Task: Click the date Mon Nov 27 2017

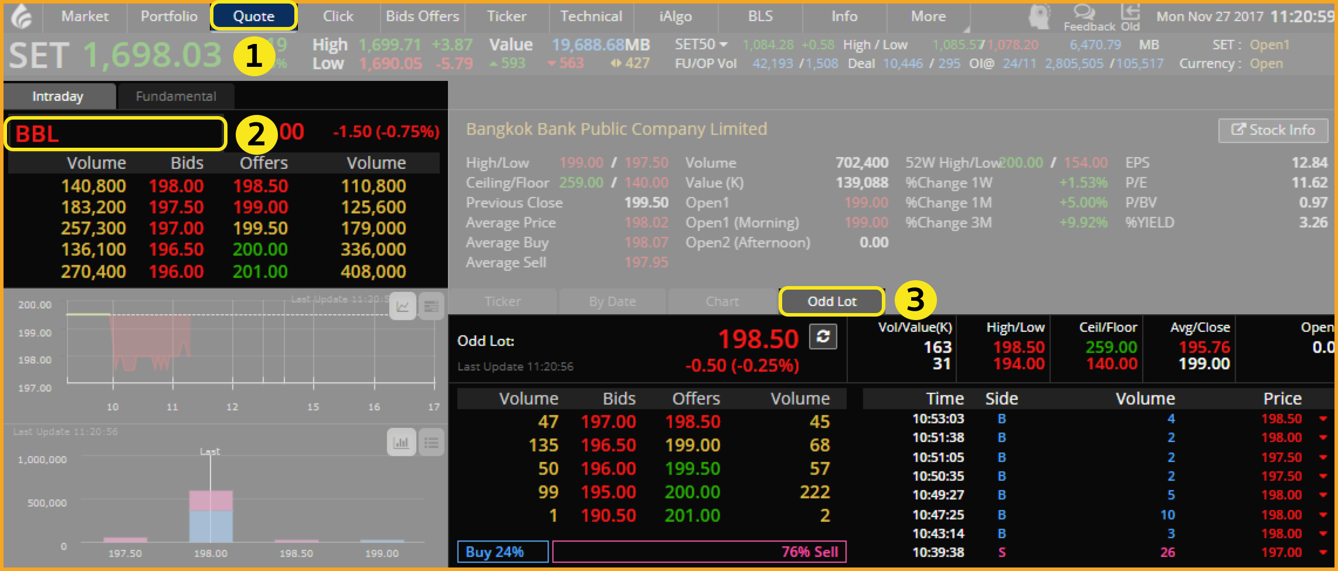Action: click(1210, 16)
